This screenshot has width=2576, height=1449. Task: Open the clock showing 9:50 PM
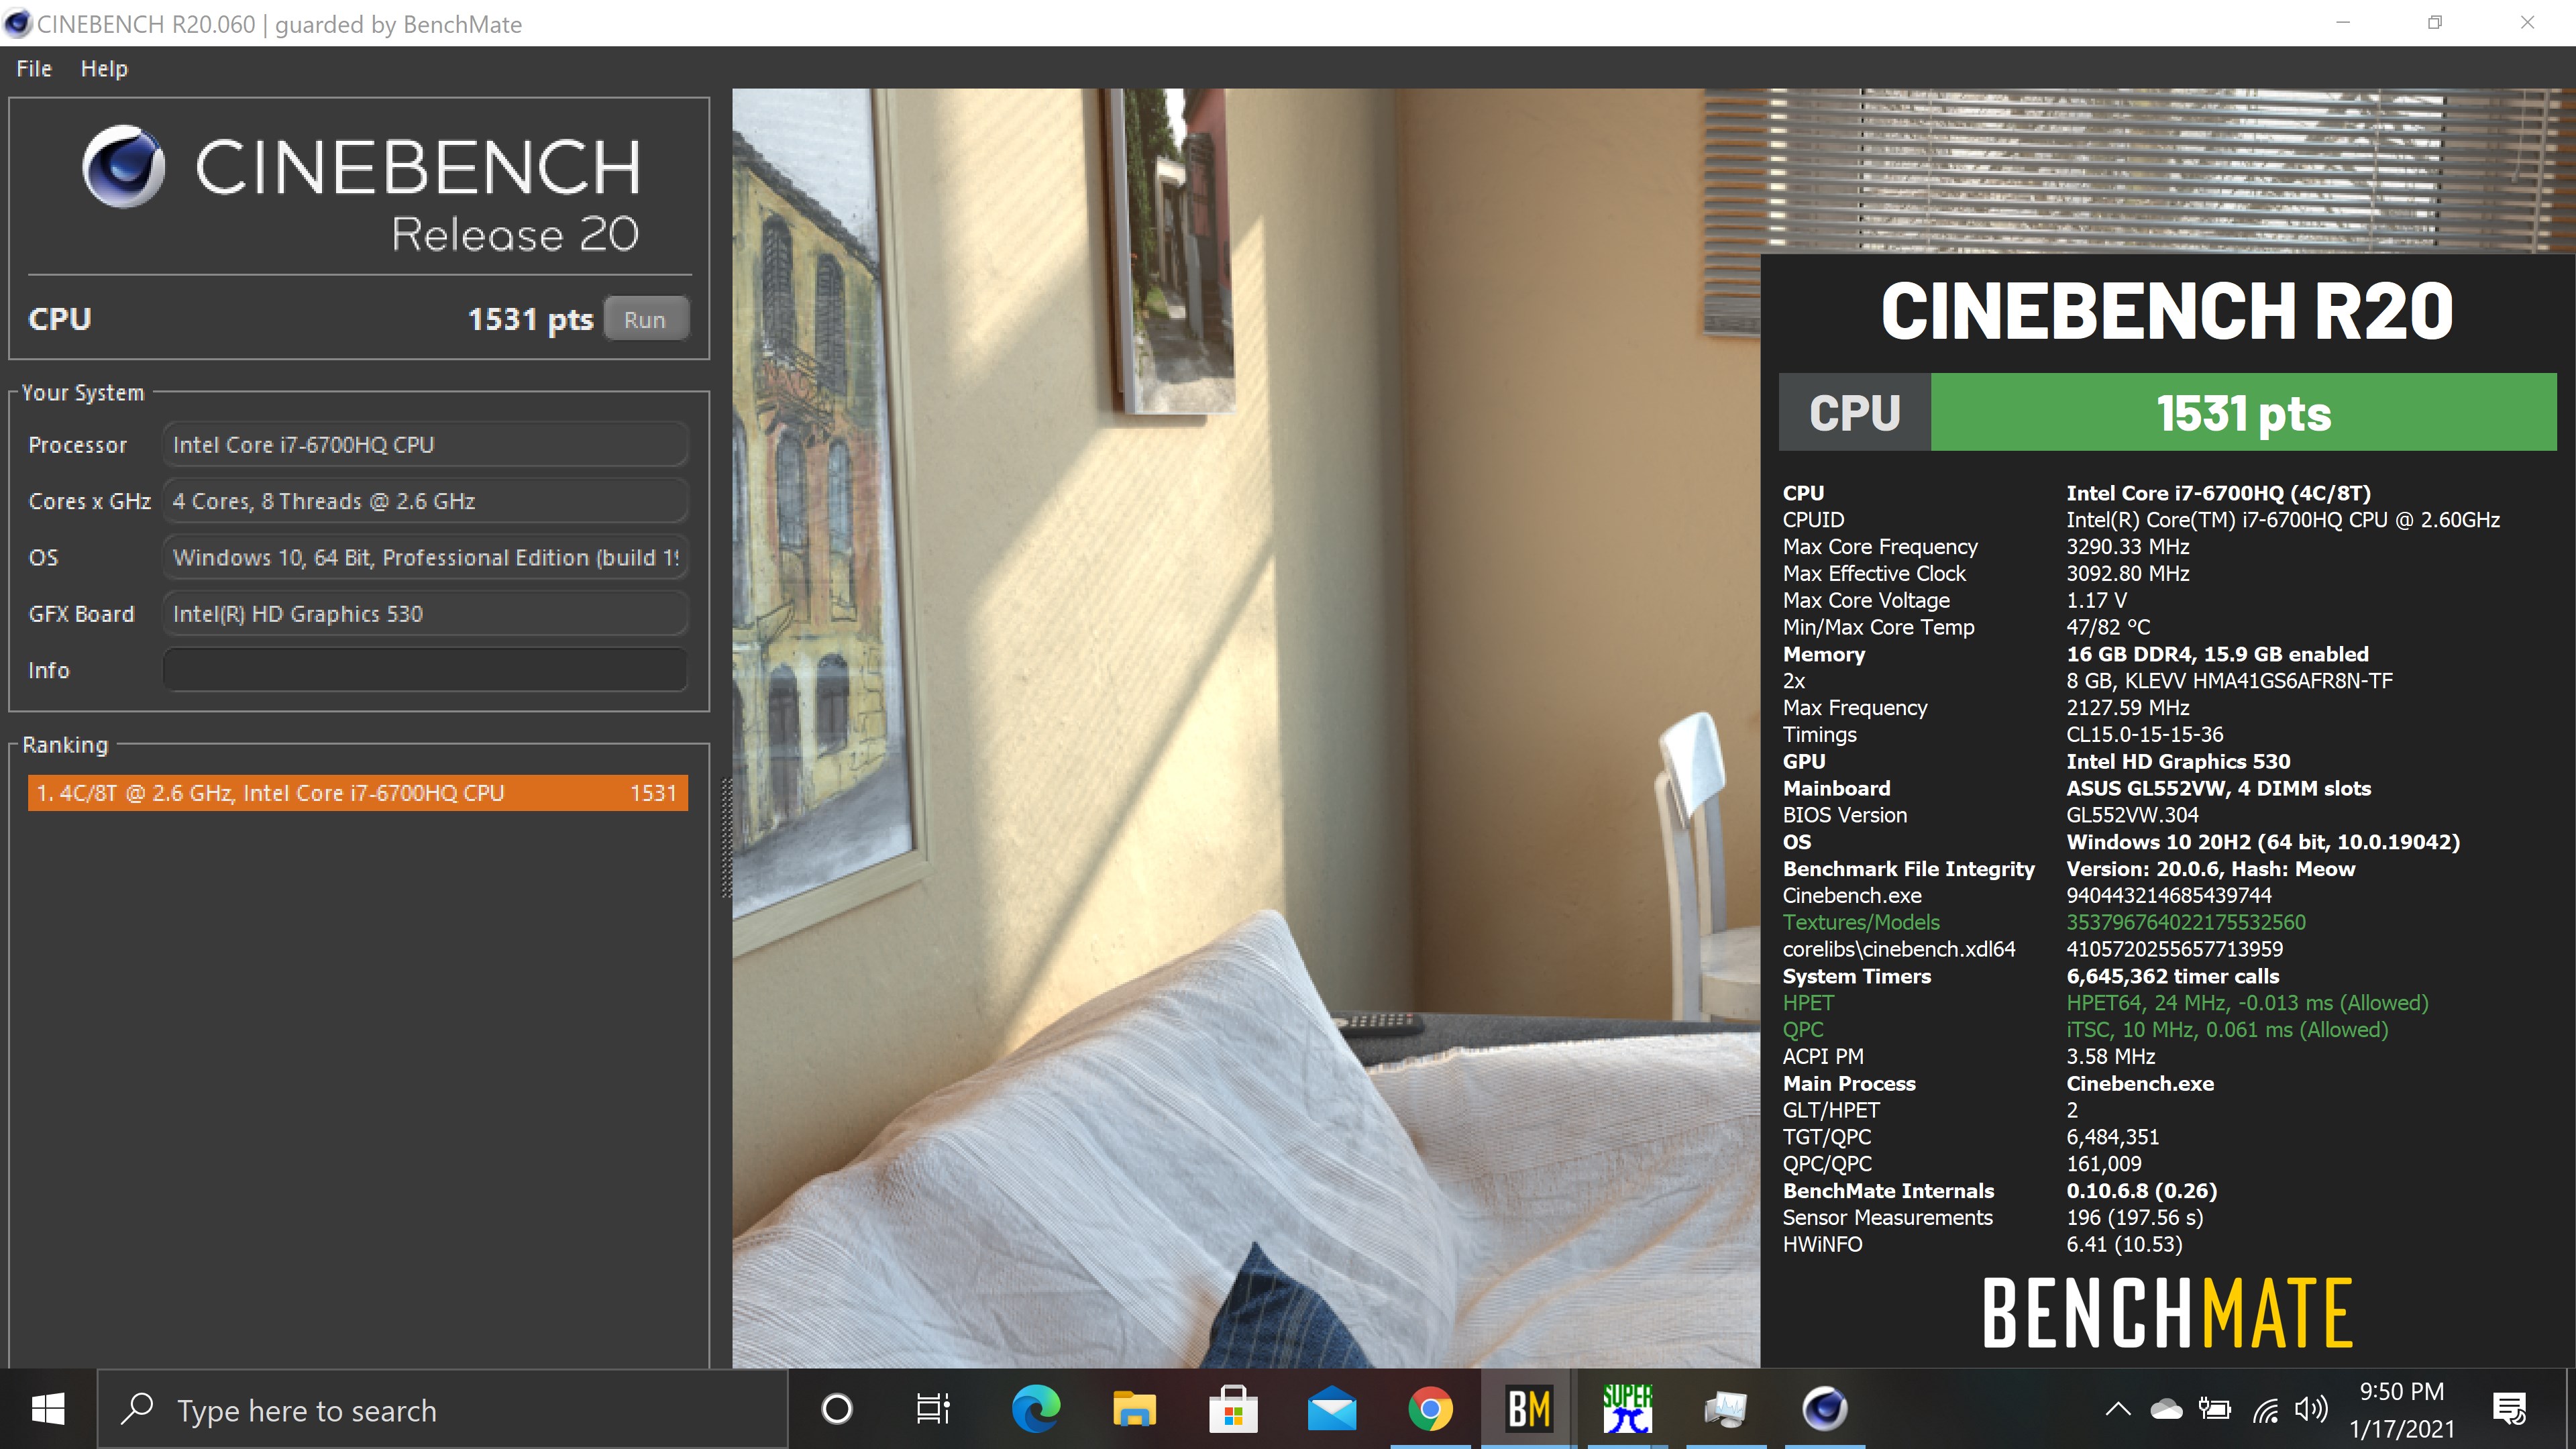pyautogui.click(x=2402, y=1410)
